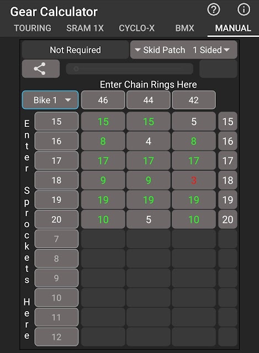Select the 44 chain ring field

[x=149, y=100]
